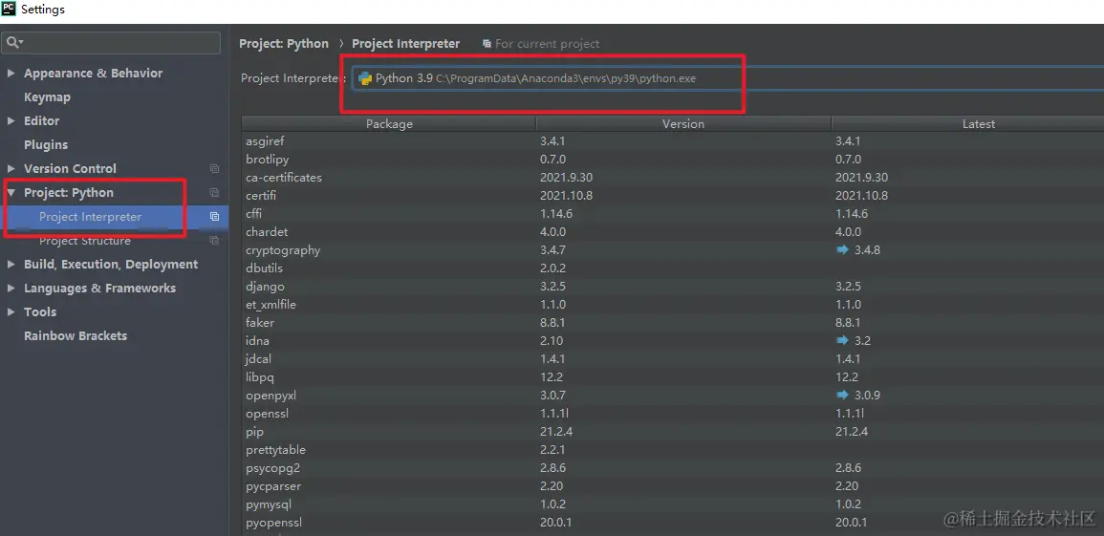Click the project-level icon beside Project: Python
Image resolution: width=1104 pixels, height=536 pixels.
(x=215, y=193)
